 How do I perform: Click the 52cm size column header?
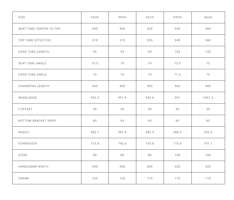(150, 17)
